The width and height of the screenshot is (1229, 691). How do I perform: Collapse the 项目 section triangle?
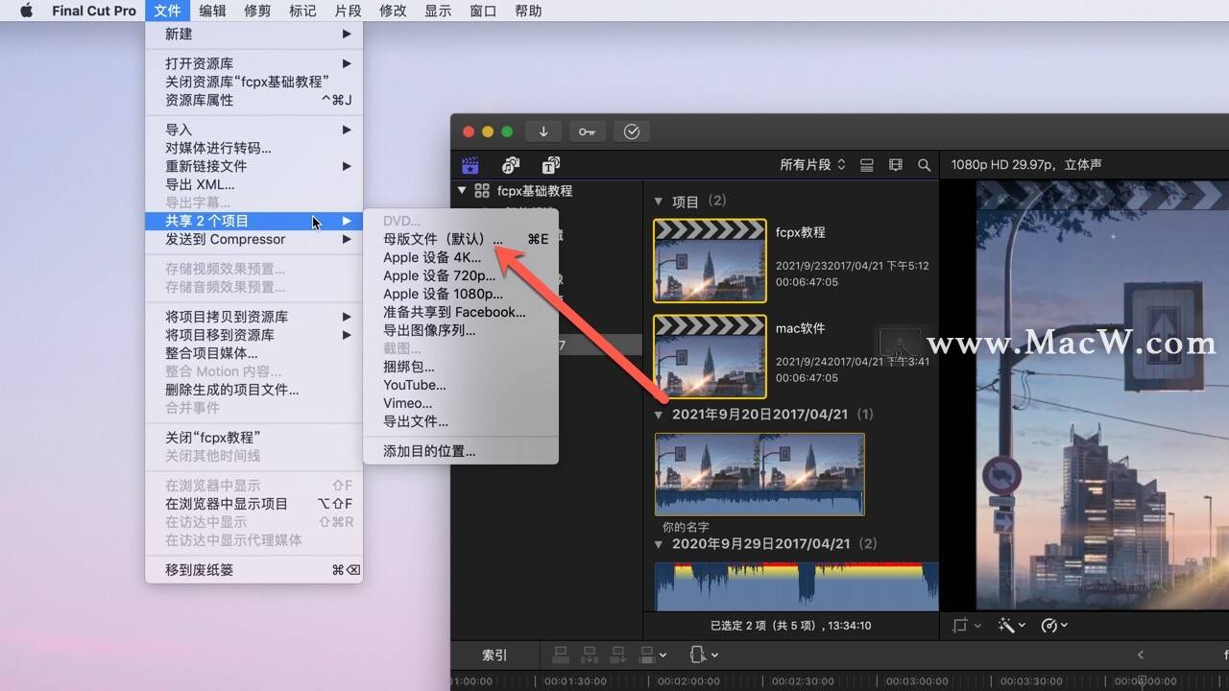click(x=659, y=202)
